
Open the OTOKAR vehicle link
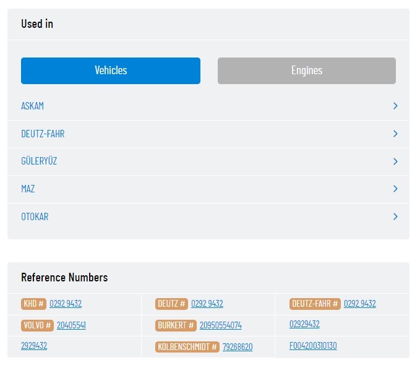(x=35, y=216)
